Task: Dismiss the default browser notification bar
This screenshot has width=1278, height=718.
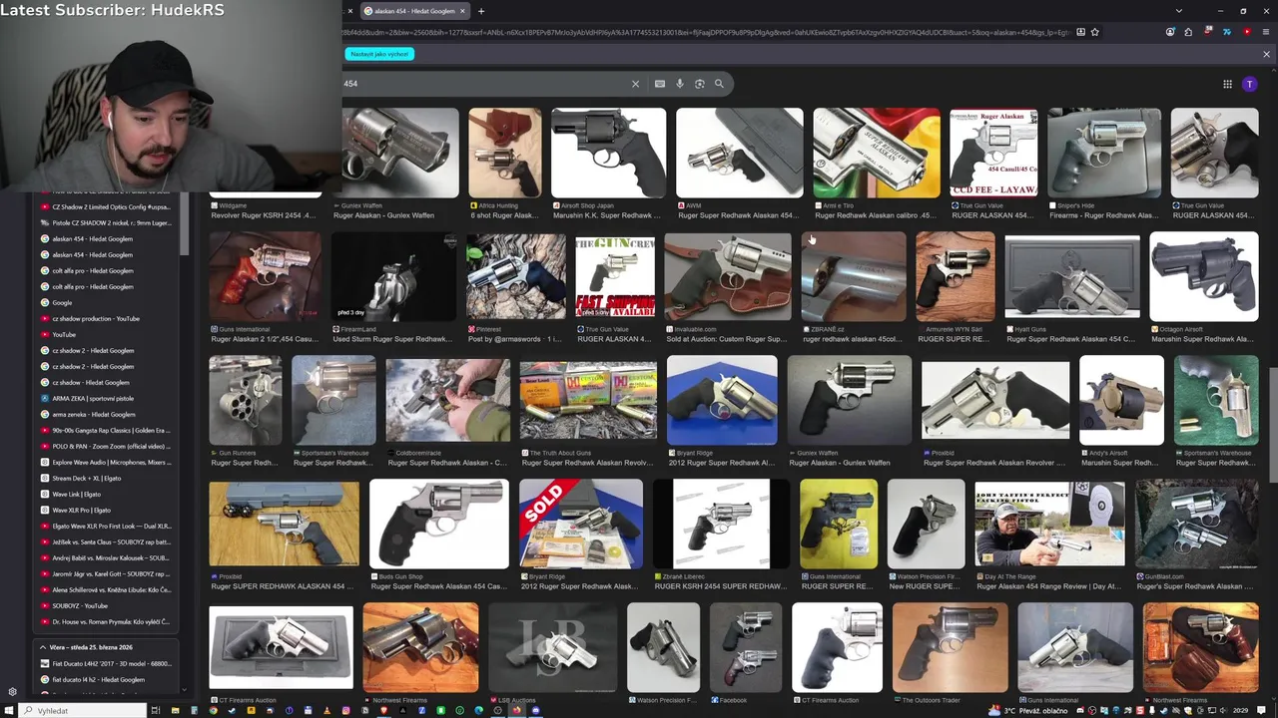Action: pyautogui.click(x=1266, y=54)
